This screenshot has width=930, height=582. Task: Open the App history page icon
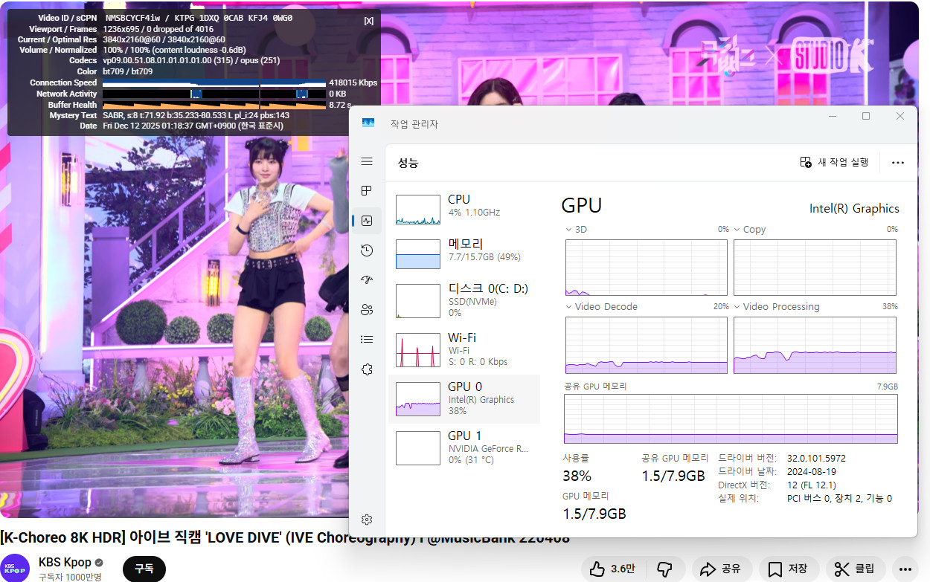click(x=366, y=250)
